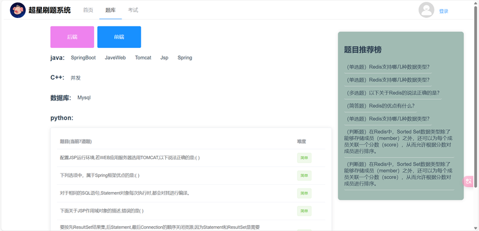Switch to the 题库 nav tab
This screenshot has width=479, height=231.
pyautogui.click(x=110, y=10)
